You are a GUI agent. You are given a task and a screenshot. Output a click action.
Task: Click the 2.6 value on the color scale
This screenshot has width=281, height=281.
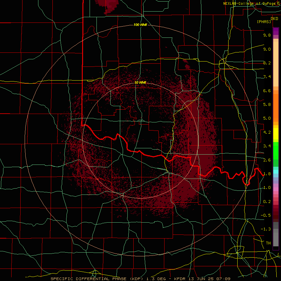coord(267,160)
